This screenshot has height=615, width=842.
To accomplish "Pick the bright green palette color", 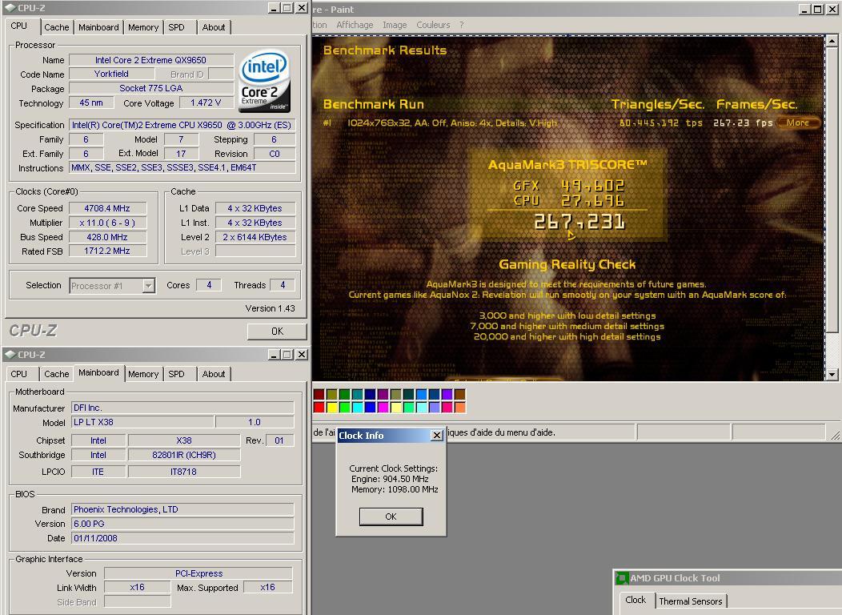I will [x=345, y=408].
